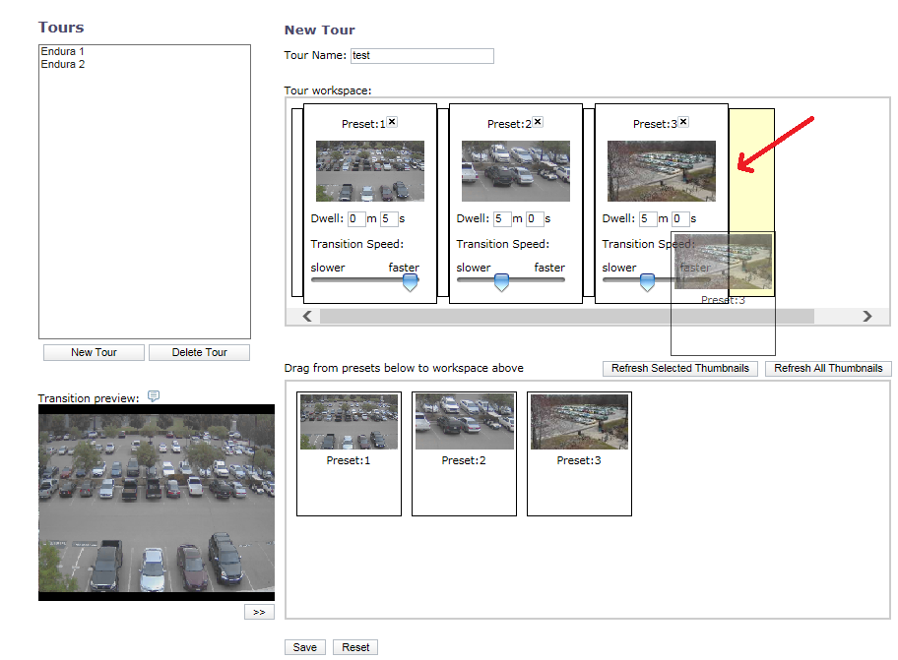Select Endura 2 in Tours list
898x660 pixels.
pyautogui.click(x=63, y=64)
